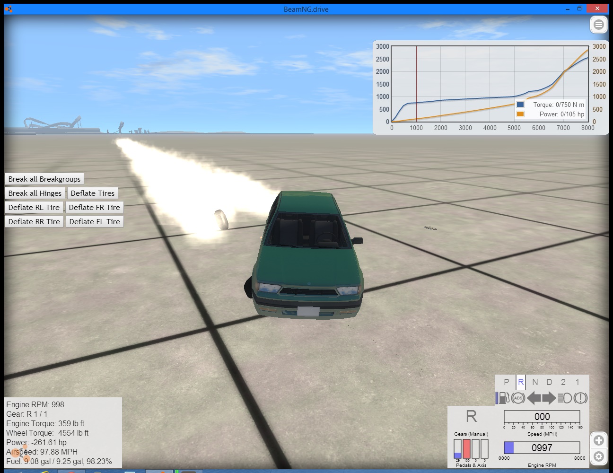Viewport: 613px width, 473px height.
Task: Click 'Engine RPM: 998' stat line
Action: [x=35, y=404]
